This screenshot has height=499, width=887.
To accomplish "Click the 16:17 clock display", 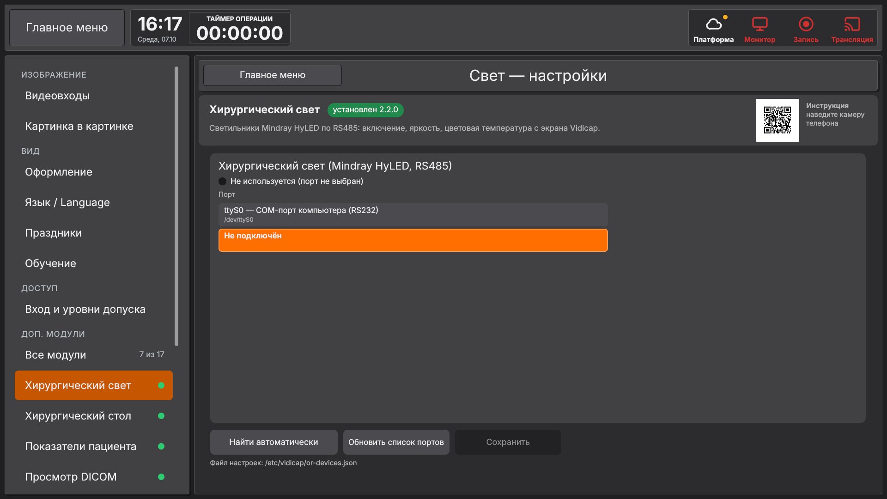I will click(x=160, y=24).
